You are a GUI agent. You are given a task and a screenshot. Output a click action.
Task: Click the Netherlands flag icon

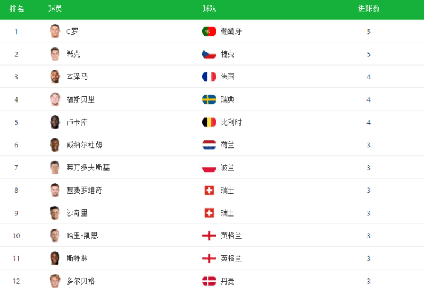[209, 145]
